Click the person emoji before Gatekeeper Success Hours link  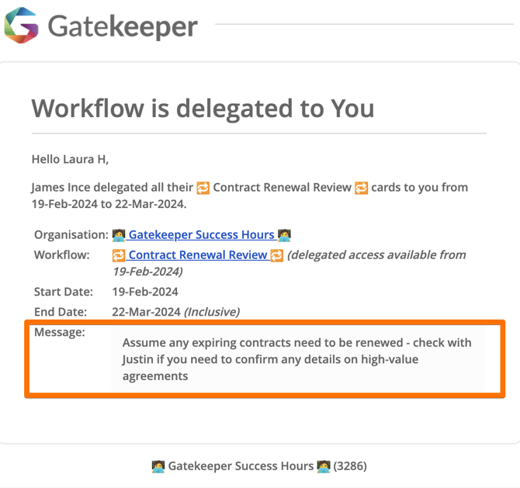pos(119,235)
